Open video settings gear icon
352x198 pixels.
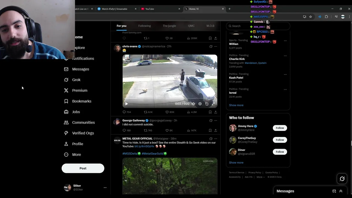pos(200,104)
